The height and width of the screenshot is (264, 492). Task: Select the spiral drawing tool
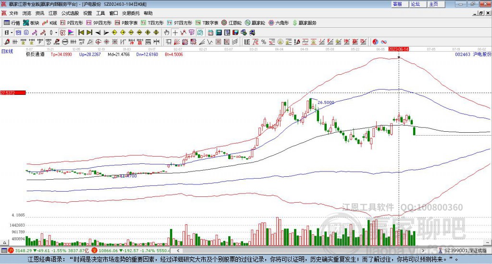(x=49, y=42)
